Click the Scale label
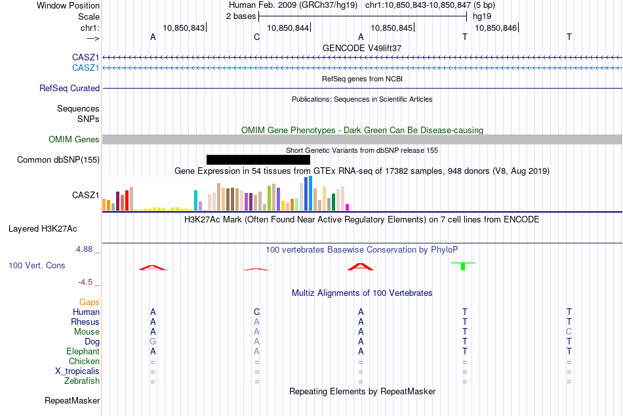Viewport: 623px width, 416px height. click(x=89, y=16)
